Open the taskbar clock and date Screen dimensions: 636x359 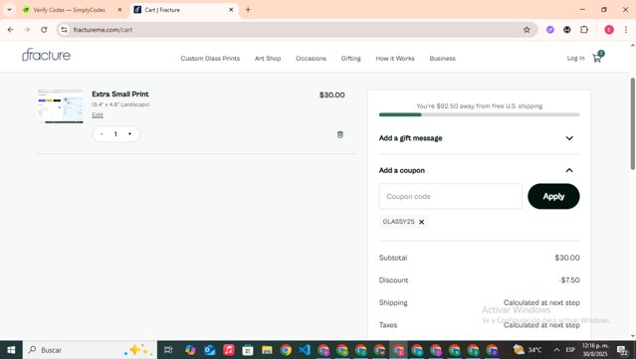(595, 350)
